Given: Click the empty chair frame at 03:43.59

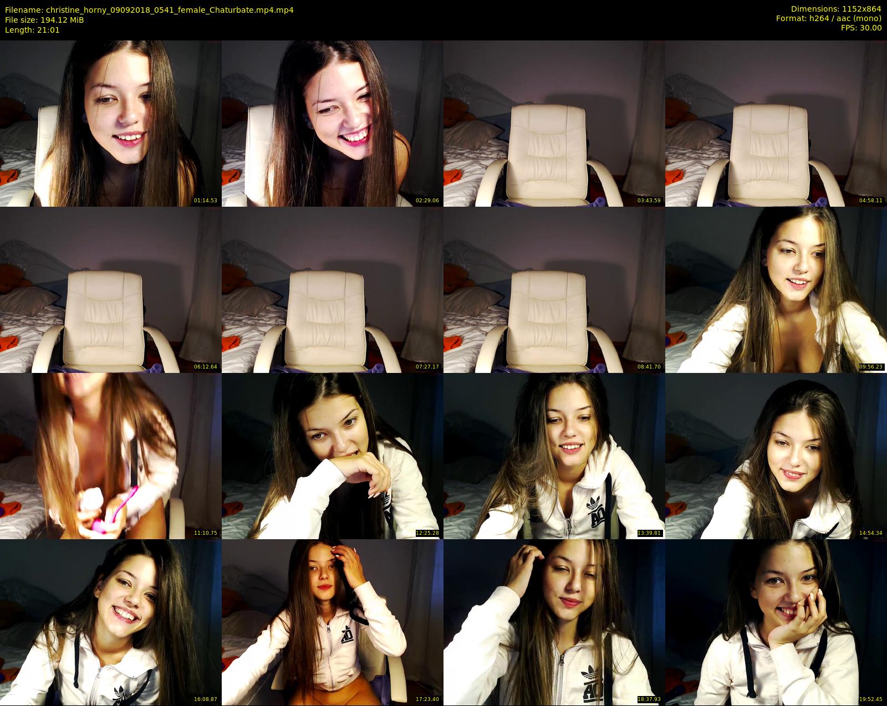Looking at the screenshot, I should pos(554,123).
